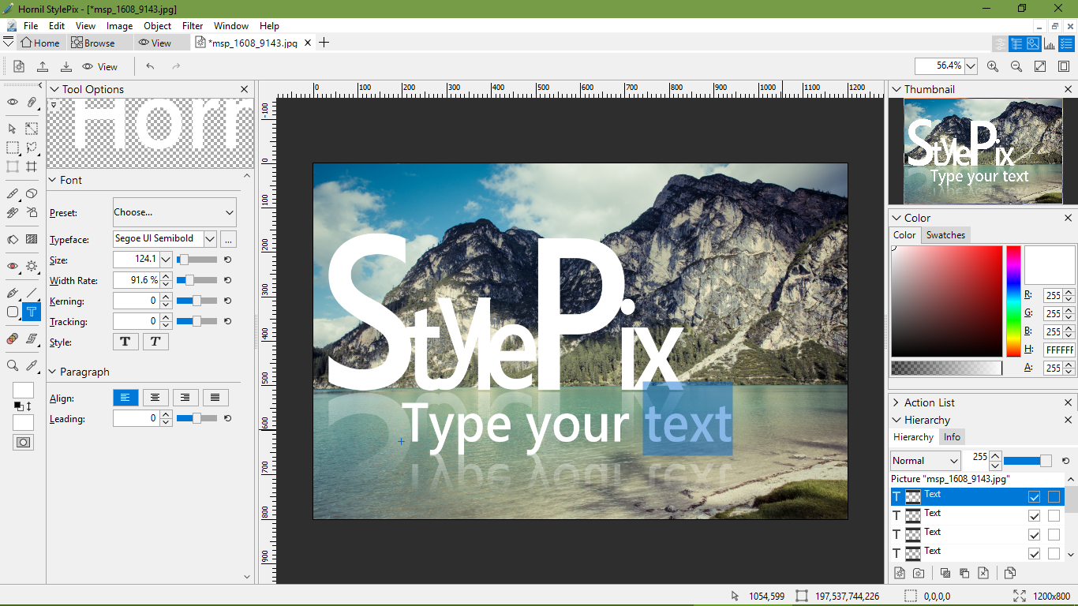This screenshot has height=606, width=1078.
Task: Click the Undo arrow in toolbar
Action: click(150, 66)
